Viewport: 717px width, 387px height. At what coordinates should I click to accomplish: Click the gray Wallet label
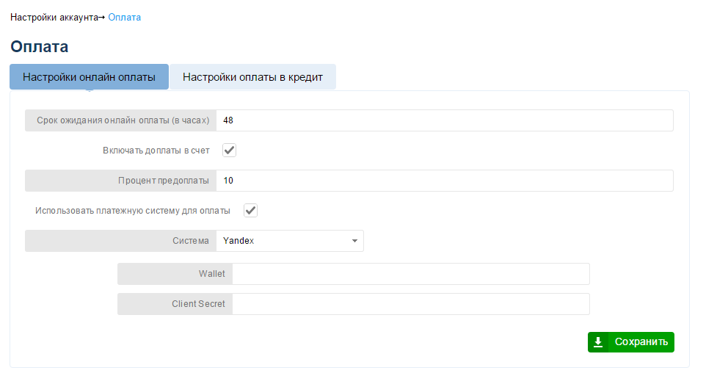tap(211, 274)
